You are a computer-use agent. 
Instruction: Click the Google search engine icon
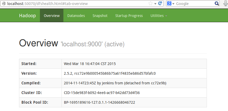[169, 3]
